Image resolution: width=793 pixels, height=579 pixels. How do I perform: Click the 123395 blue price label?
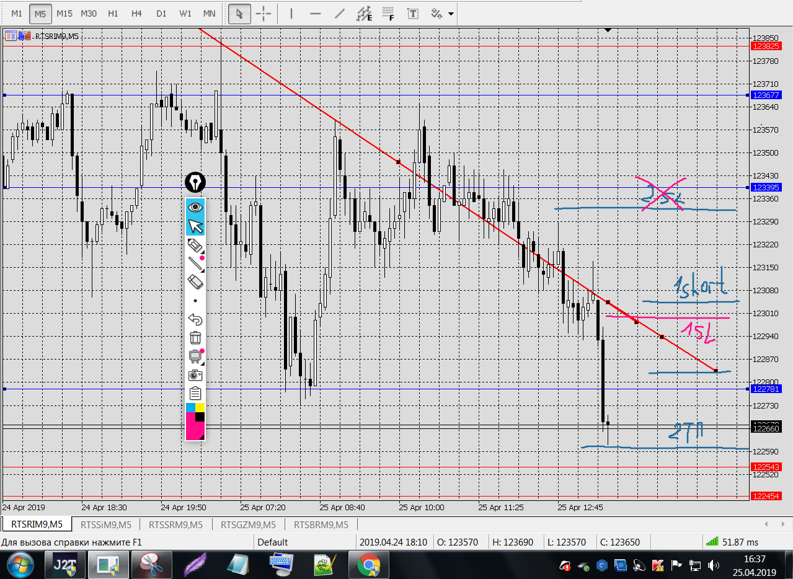coord(766,187)
